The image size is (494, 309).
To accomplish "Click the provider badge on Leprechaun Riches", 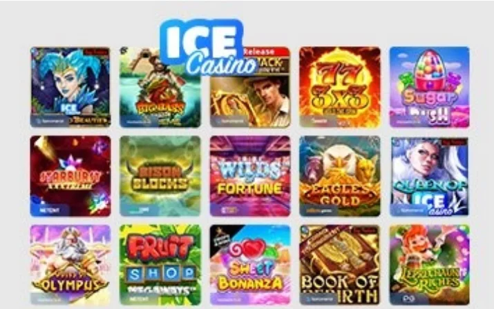I will point(408,299).
